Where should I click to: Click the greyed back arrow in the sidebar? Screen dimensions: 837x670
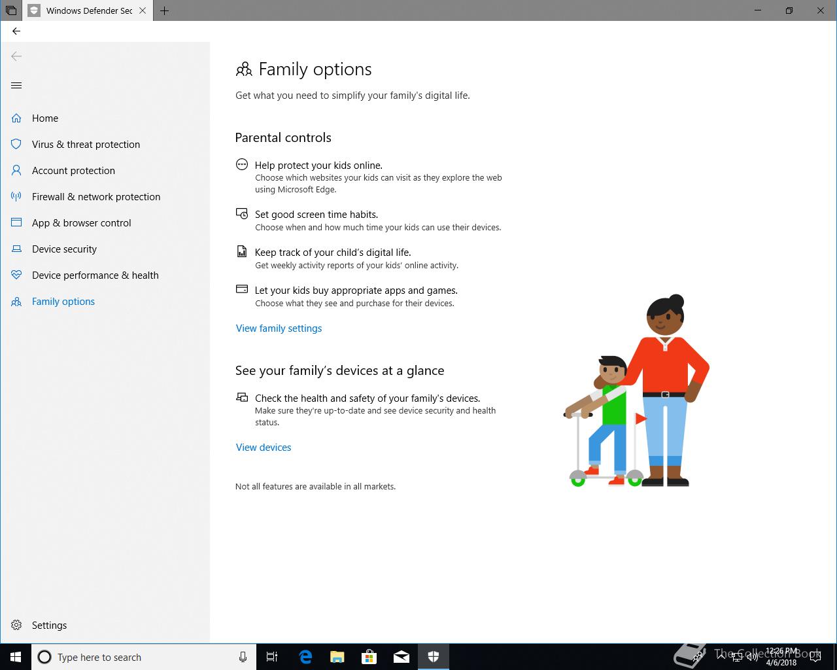tap(16, 56)
